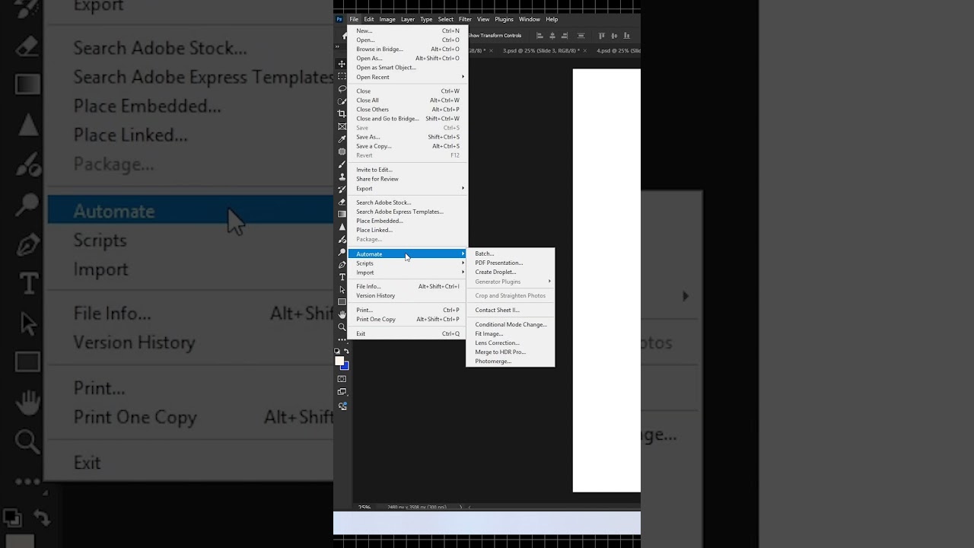Open the three-dots Edit Toolbar button
This screenshot has height=548, width=974.
342,339
